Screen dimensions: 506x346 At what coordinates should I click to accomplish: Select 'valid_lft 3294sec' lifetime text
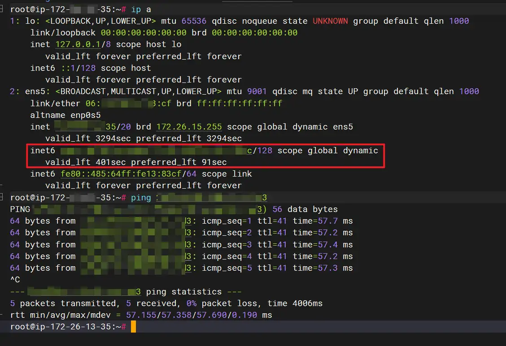88,138
